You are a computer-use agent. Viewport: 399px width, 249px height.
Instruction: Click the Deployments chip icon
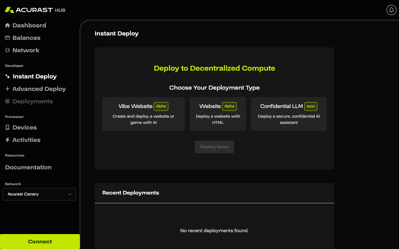tap(7, 101)
